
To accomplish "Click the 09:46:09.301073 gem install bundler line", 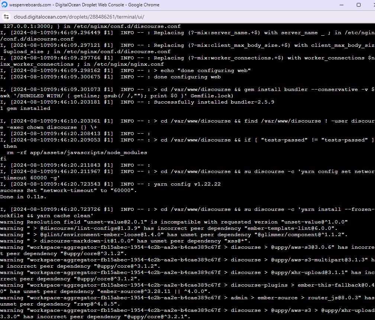I will [x=187, y=89].
